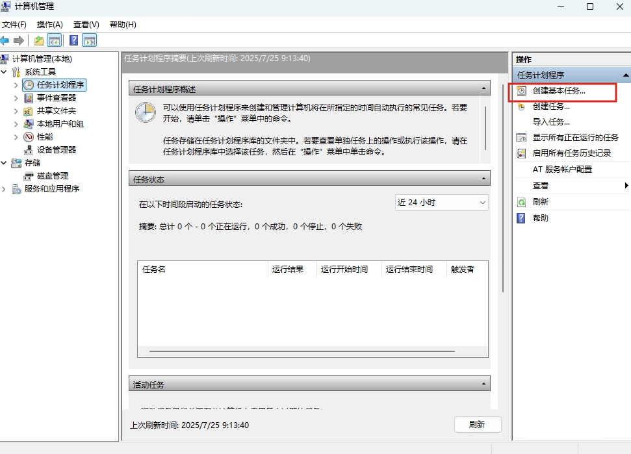
Task: Click 创建任务... action text
Action: pos(551,107)
